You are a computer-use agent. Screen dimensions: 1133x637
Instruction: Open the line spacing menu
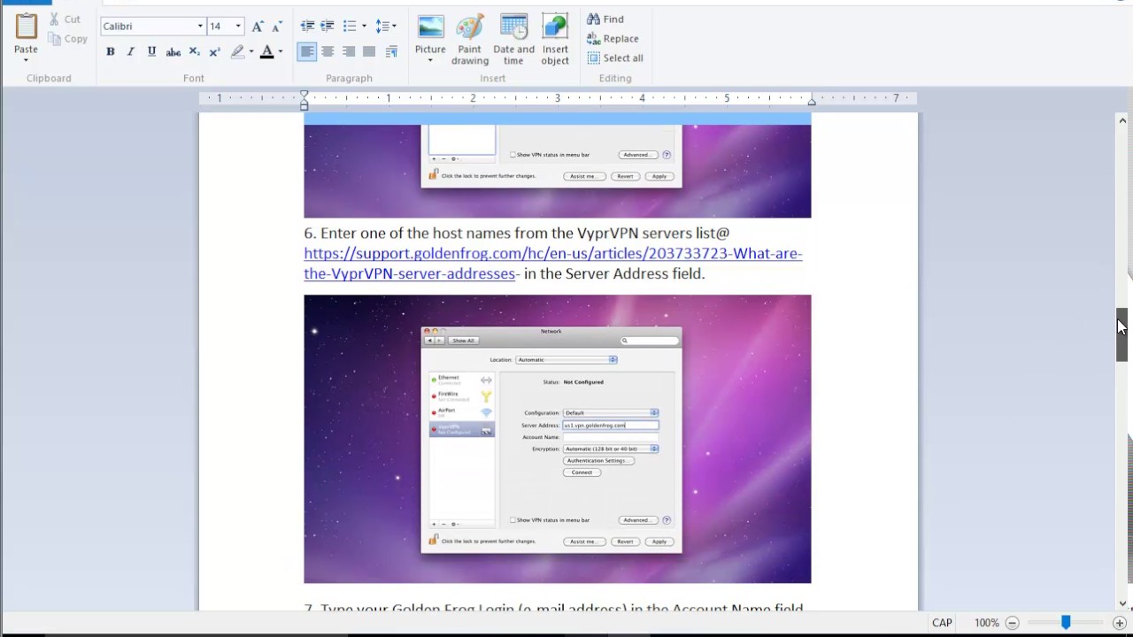[386, 27]
